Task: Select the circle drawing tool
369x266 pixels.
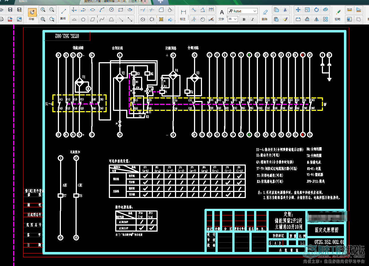Action: tap(111, 10)
